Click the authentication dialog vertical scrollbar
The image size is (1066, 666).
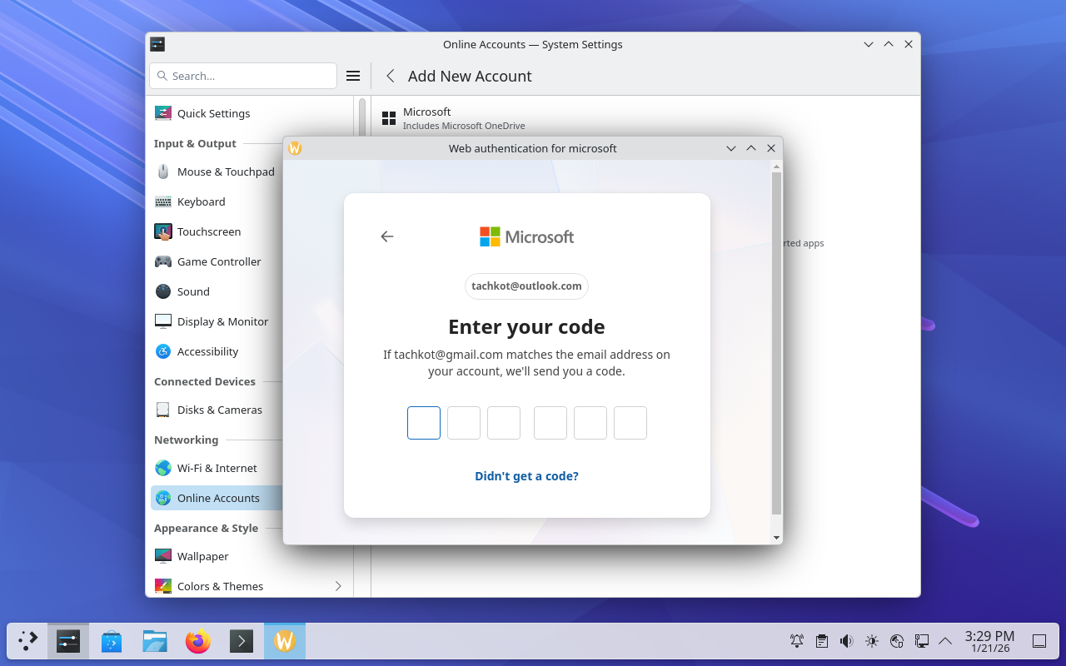[x=776, y=343]
